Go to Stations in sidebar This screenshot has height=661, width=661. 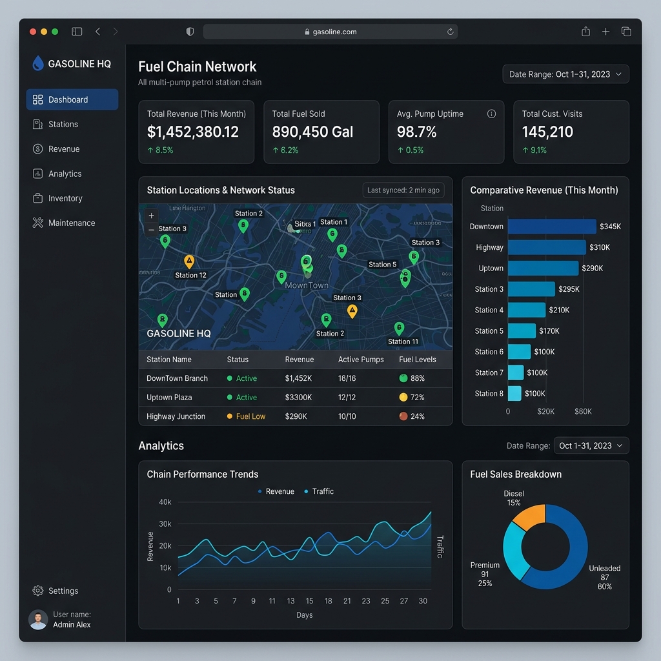[72, 125]
